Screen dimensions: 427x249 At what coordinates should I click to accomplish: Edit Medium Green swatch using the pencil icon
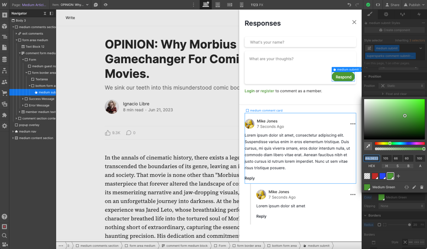(414, 187)
